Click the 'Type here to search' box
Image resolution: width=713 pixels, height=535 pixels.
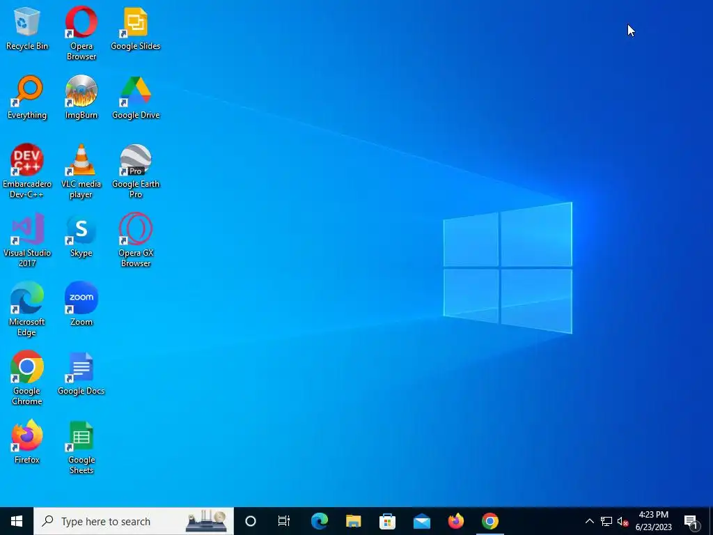pyautogui.click(x=134, y=521)
